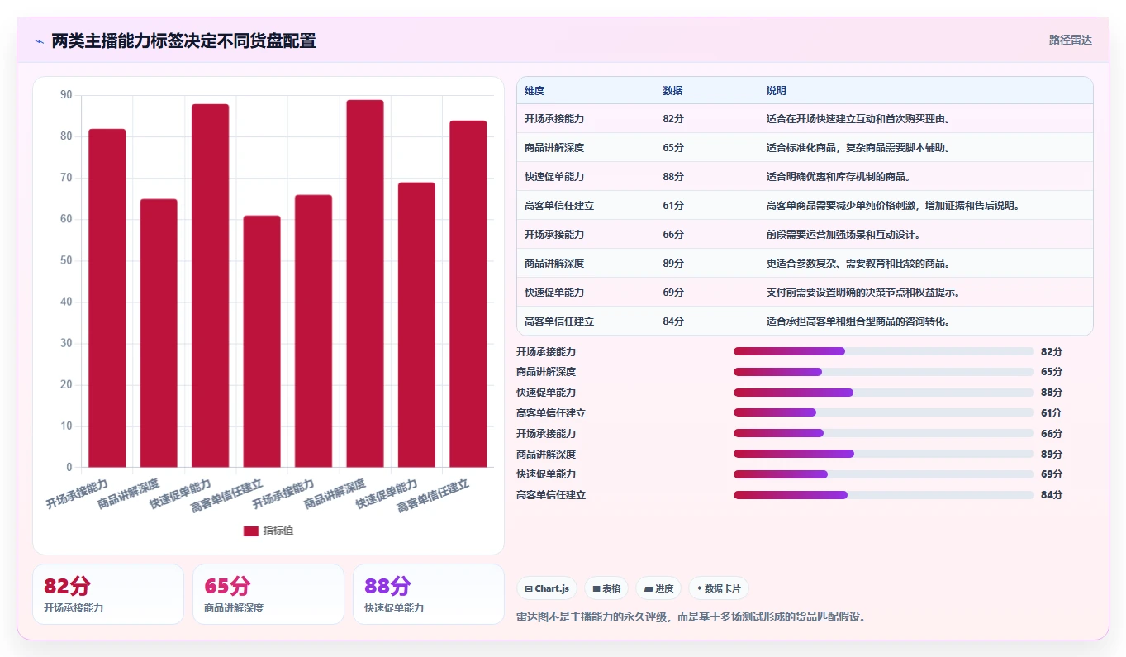Click the tallest chart bar at 89
The height and width of the screenshot is (657, 1126).
365,283
